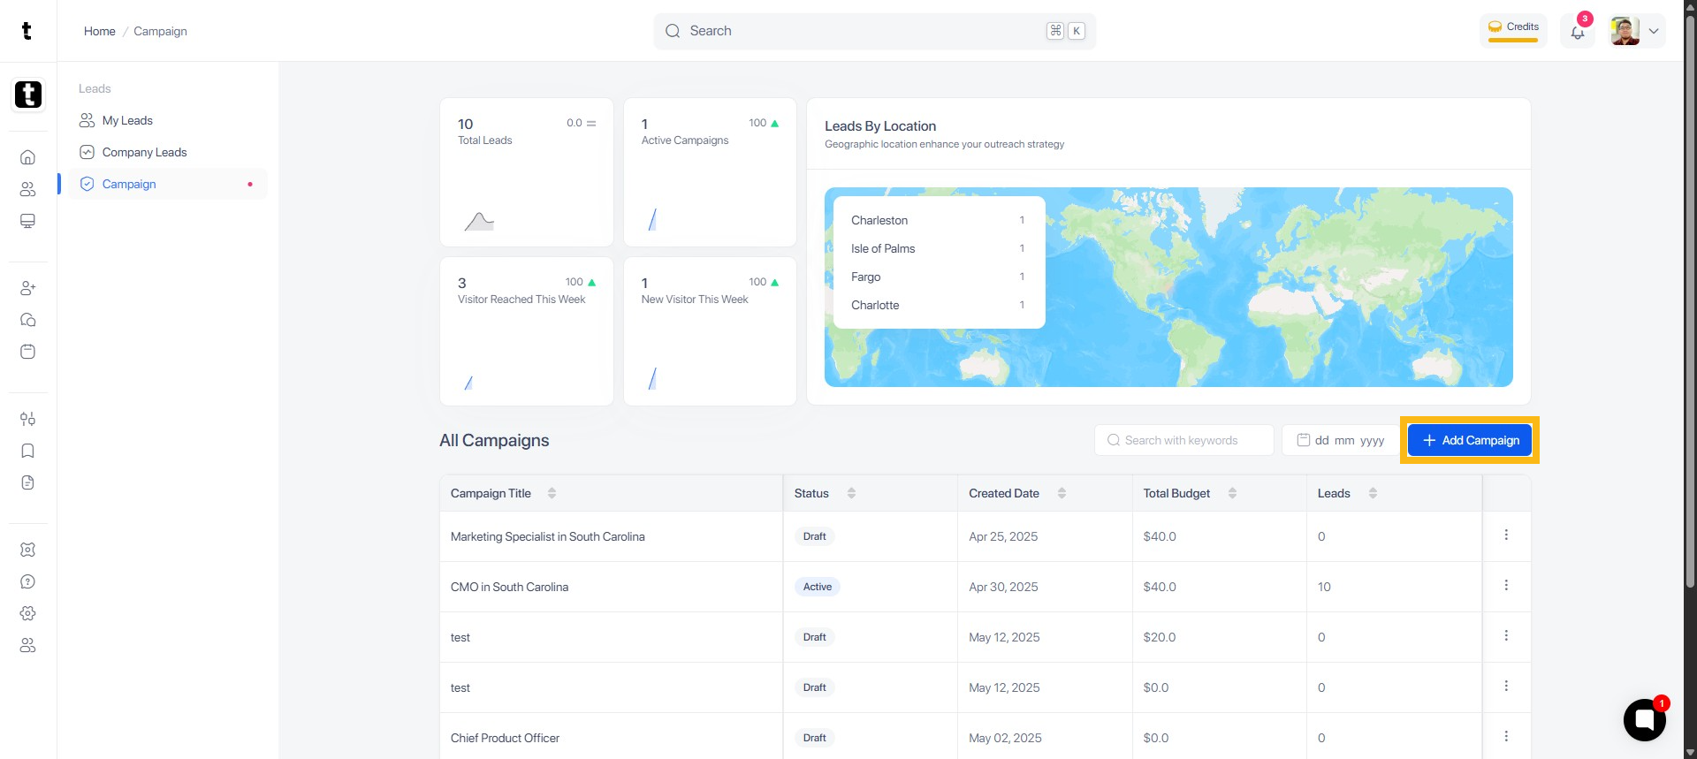Sort by Total Budget column
Screen dimensions: 1697x759
(x=1232, y=493)
